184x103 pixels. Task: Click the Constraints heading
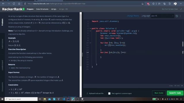[13, 85]
